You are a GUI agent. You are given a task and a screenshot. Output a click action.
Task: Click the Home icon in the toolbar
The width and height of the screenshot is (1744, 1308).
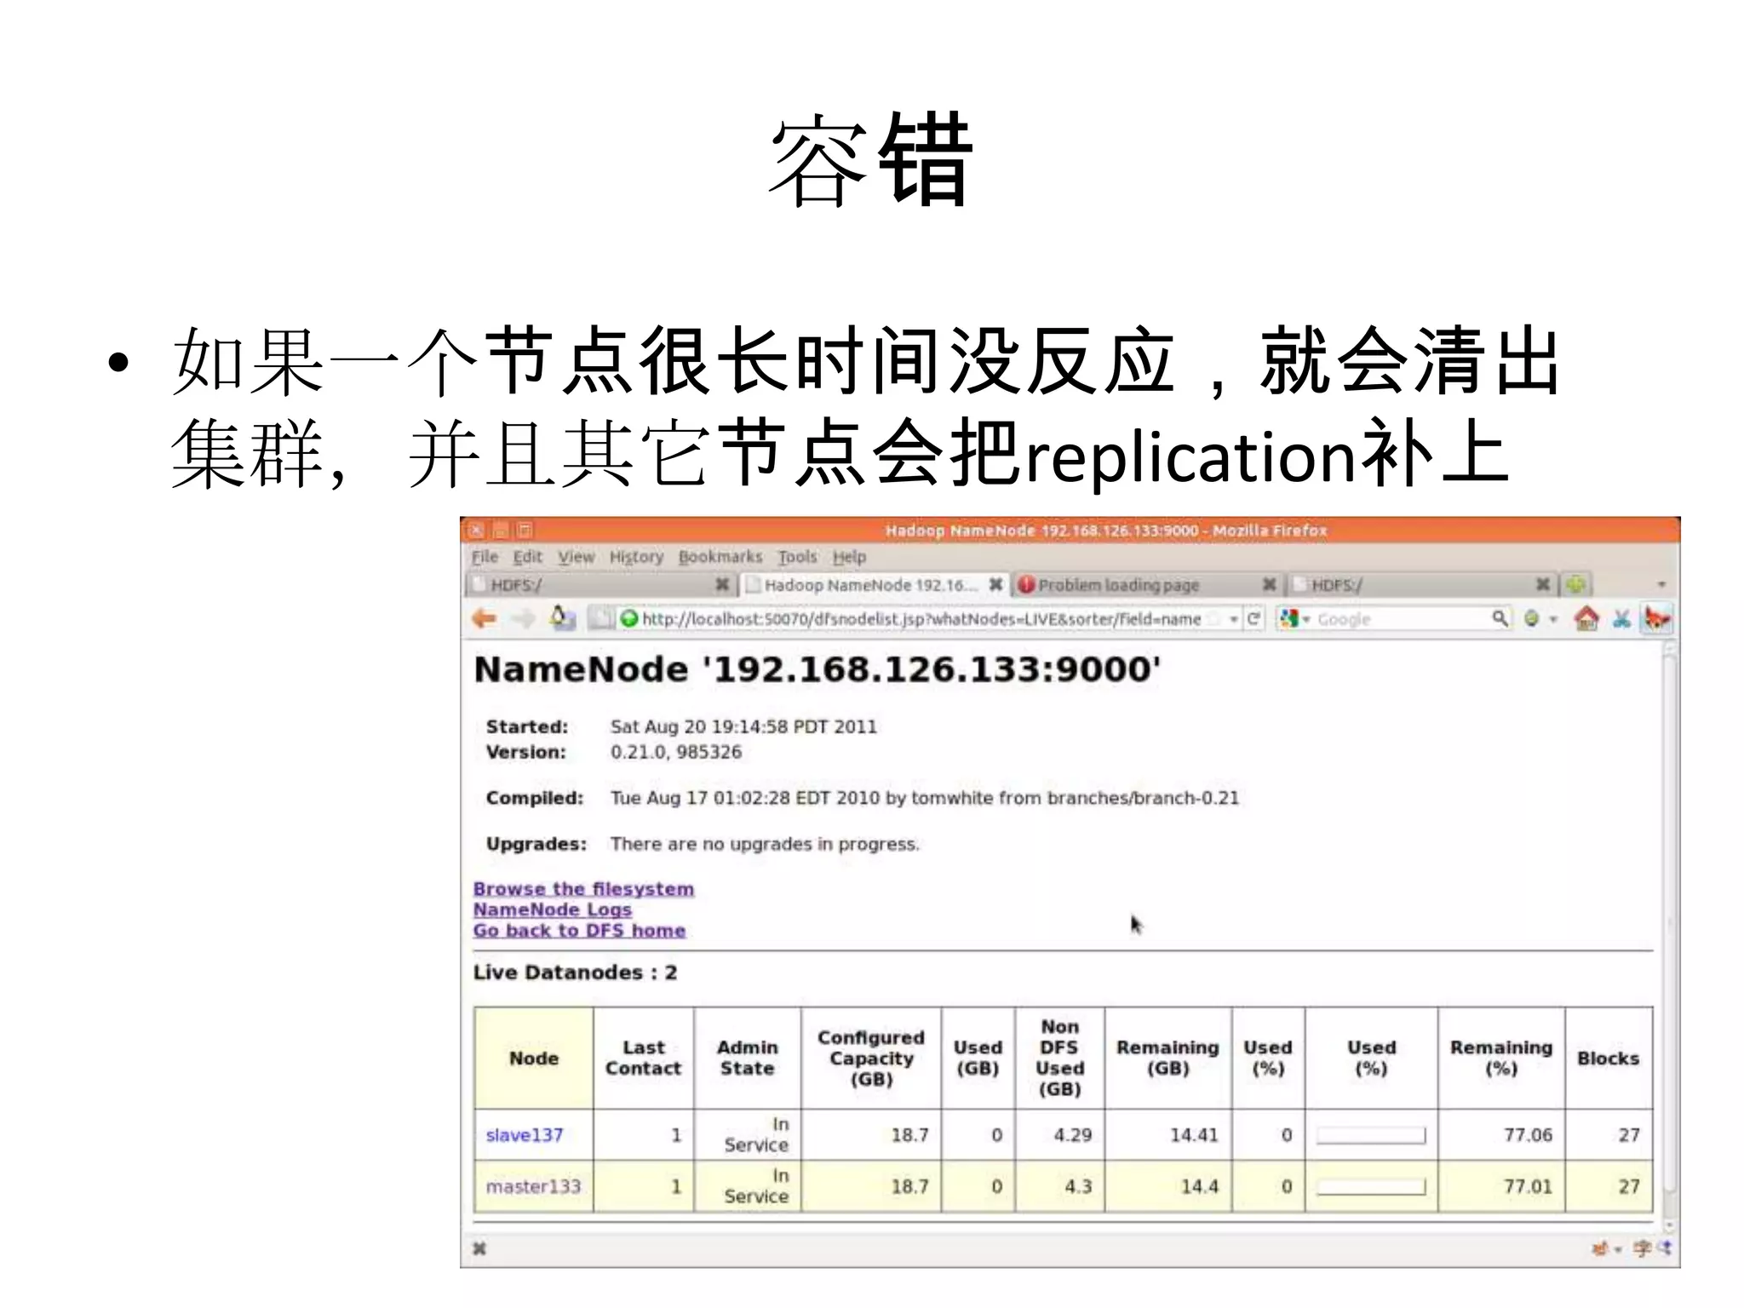1586,619
